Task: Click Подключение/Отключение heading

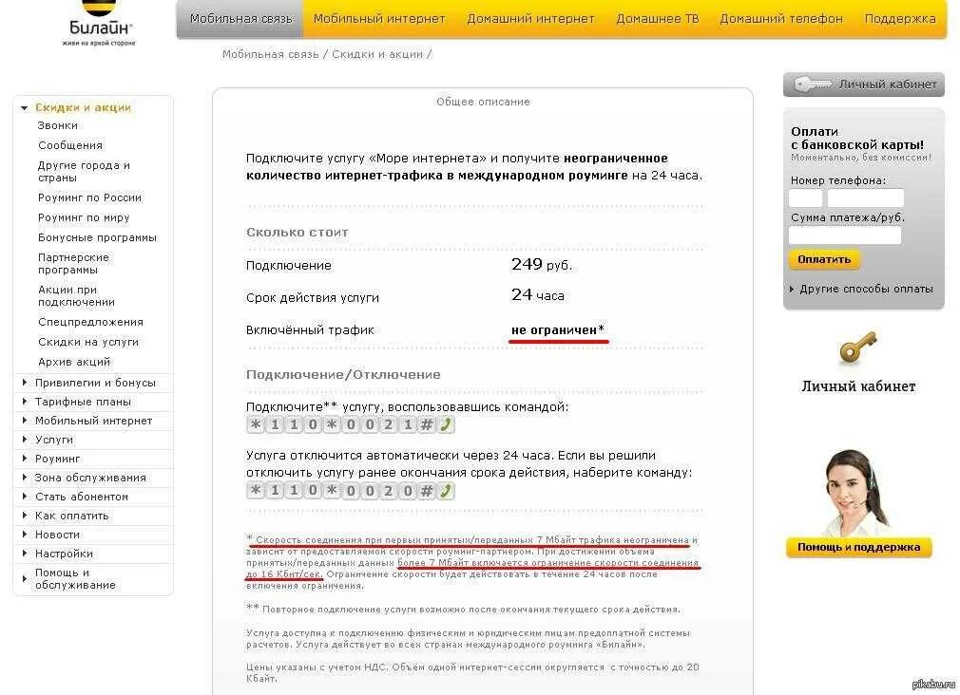Action: pos(343,374)
